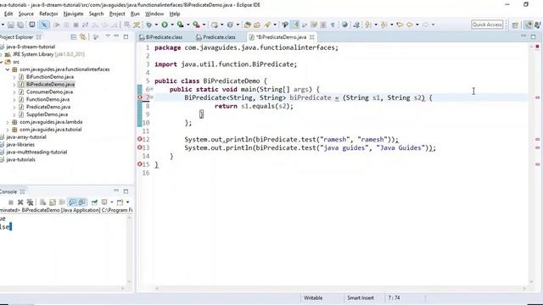Screen dimensions: 543x305
Task: Toggle Show Whitespace Characters pilcrow icon
Action: (x=333, y=25)
